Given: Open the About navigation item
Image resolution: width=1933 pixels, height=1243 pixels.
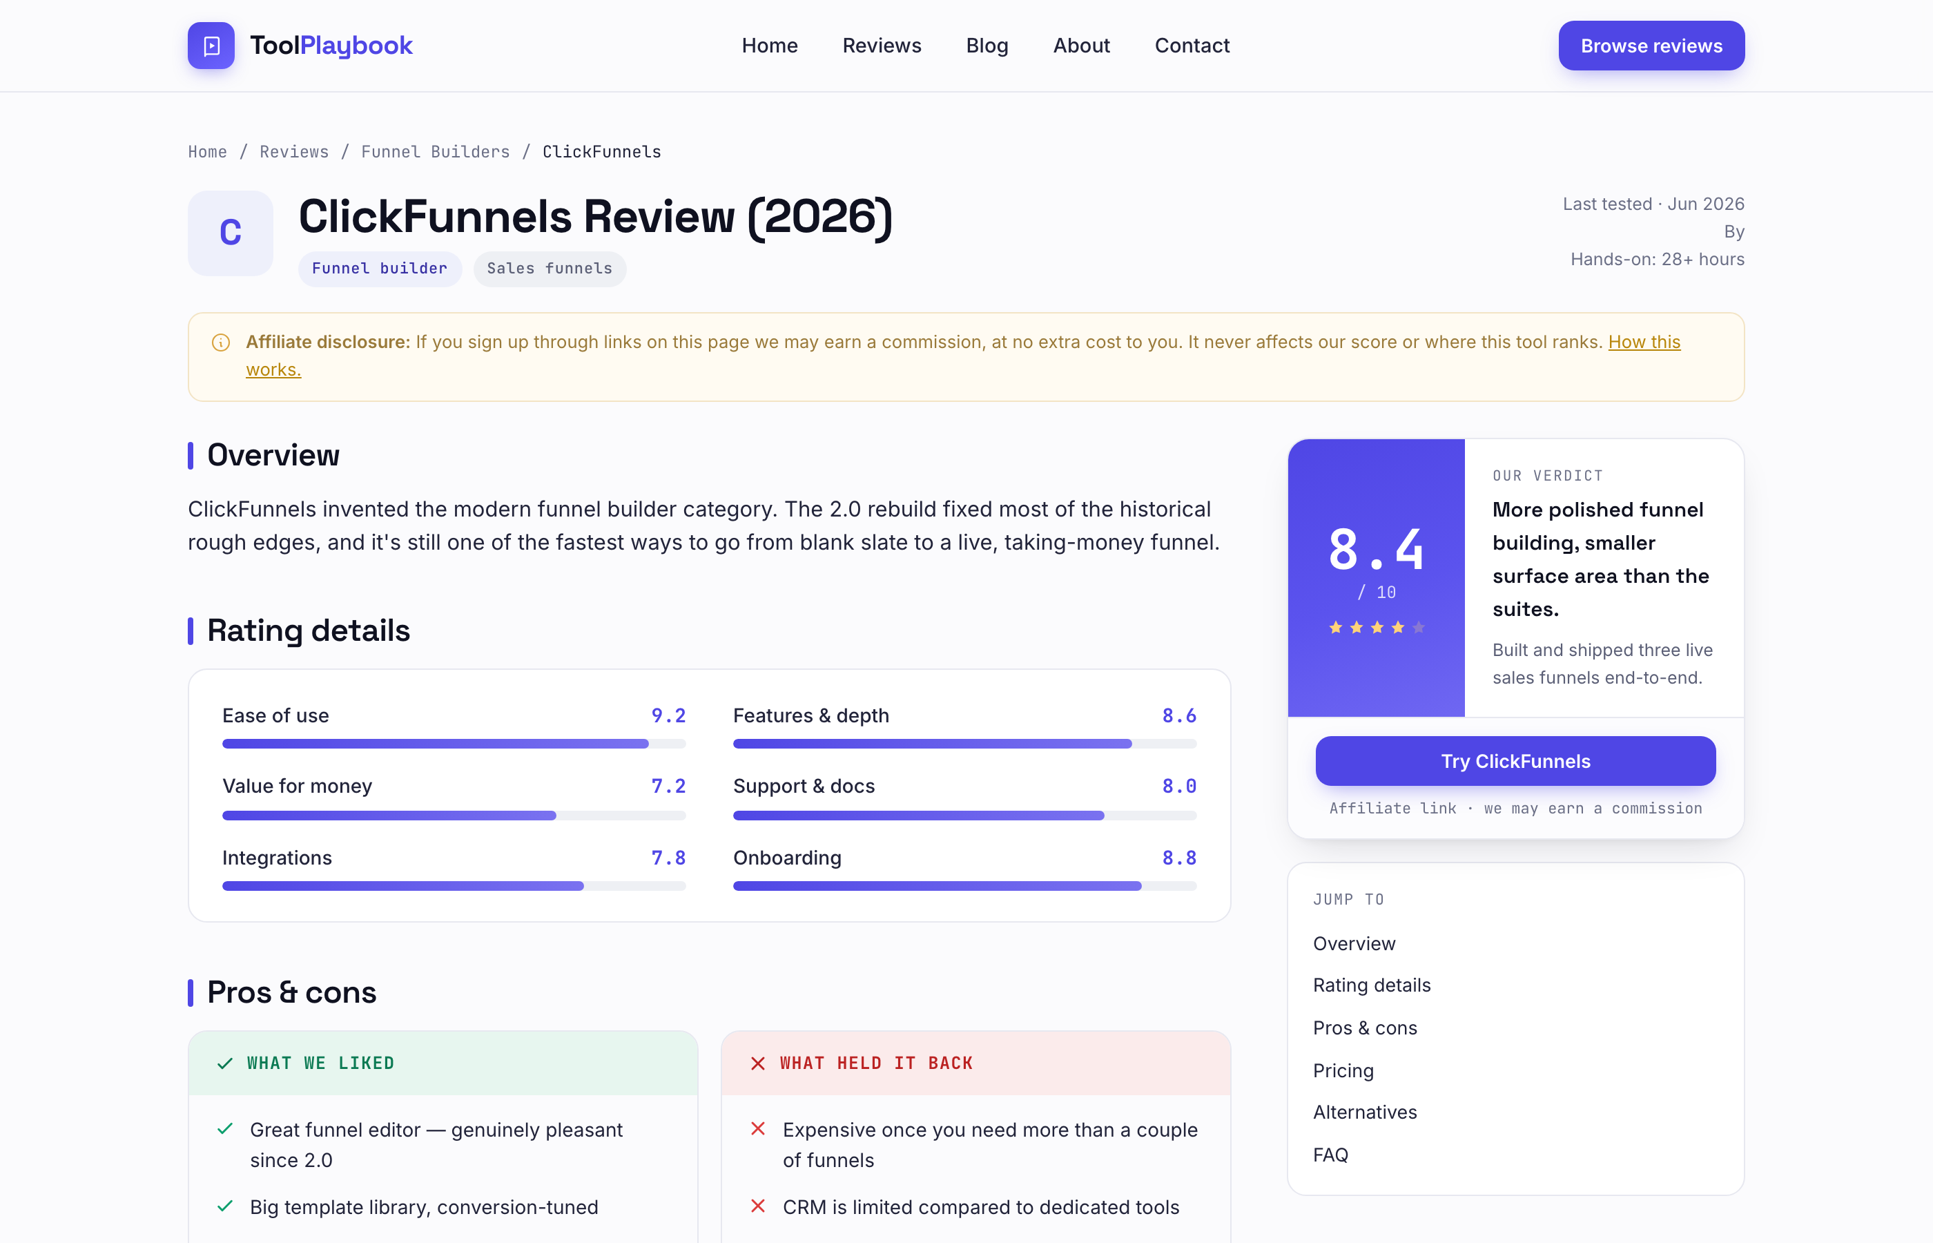Looking at the screenshot, I should 1081,45.
